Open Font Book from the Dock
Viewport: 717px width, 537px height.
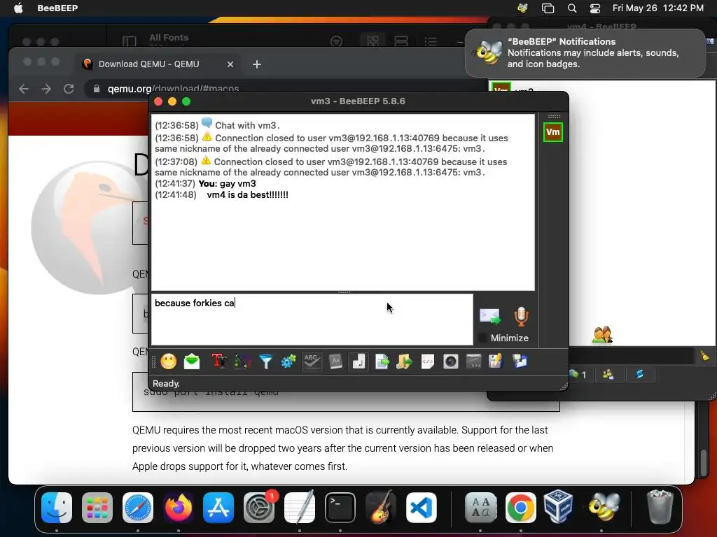click(480, 508)
